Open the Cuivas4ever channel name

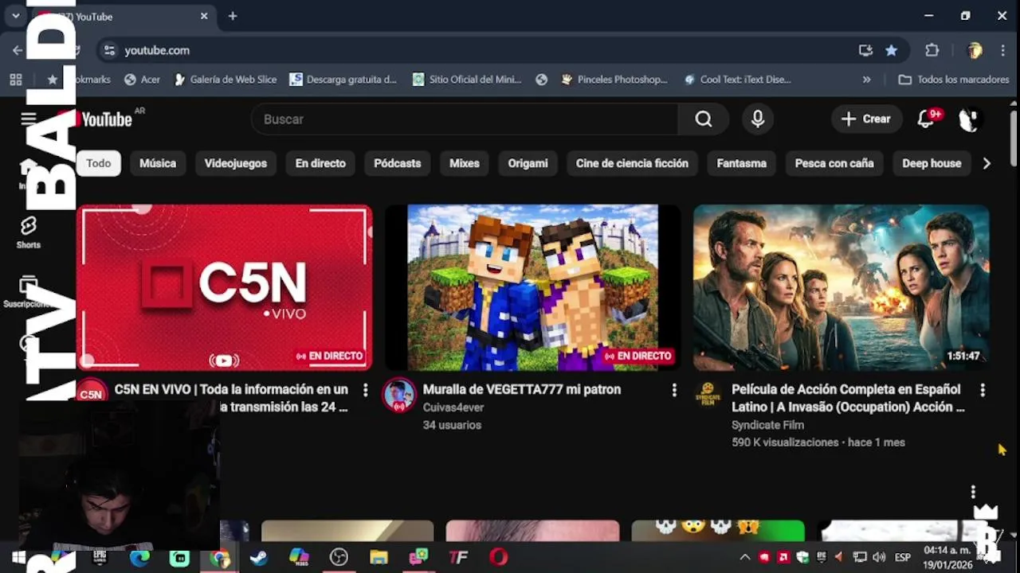[453, 407]
